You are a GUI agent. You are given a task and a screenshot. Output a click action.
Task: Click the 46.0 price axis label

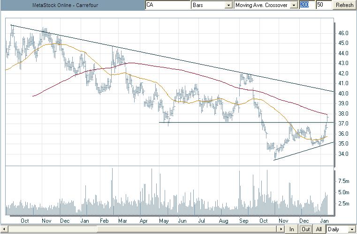pos(343,33)
